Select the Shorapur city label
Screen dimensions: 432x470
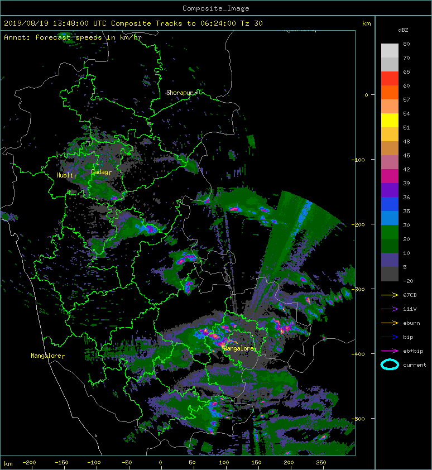pyautogui.click(x=181, y=93)
